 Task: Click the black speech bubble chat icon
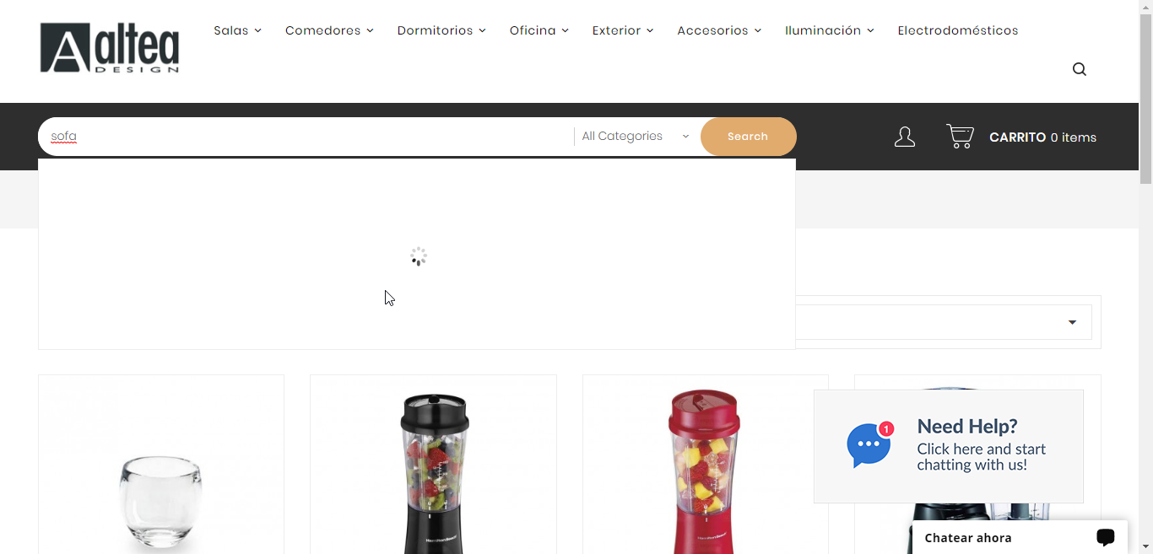click(1105, 537)
